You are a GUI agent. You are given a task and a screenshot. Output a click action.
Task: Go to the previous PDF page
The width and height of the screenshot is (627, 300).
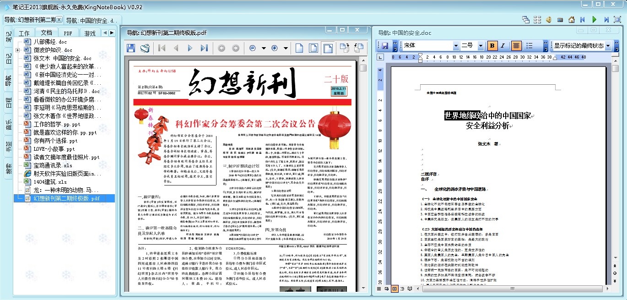click(x=176, y=48)
